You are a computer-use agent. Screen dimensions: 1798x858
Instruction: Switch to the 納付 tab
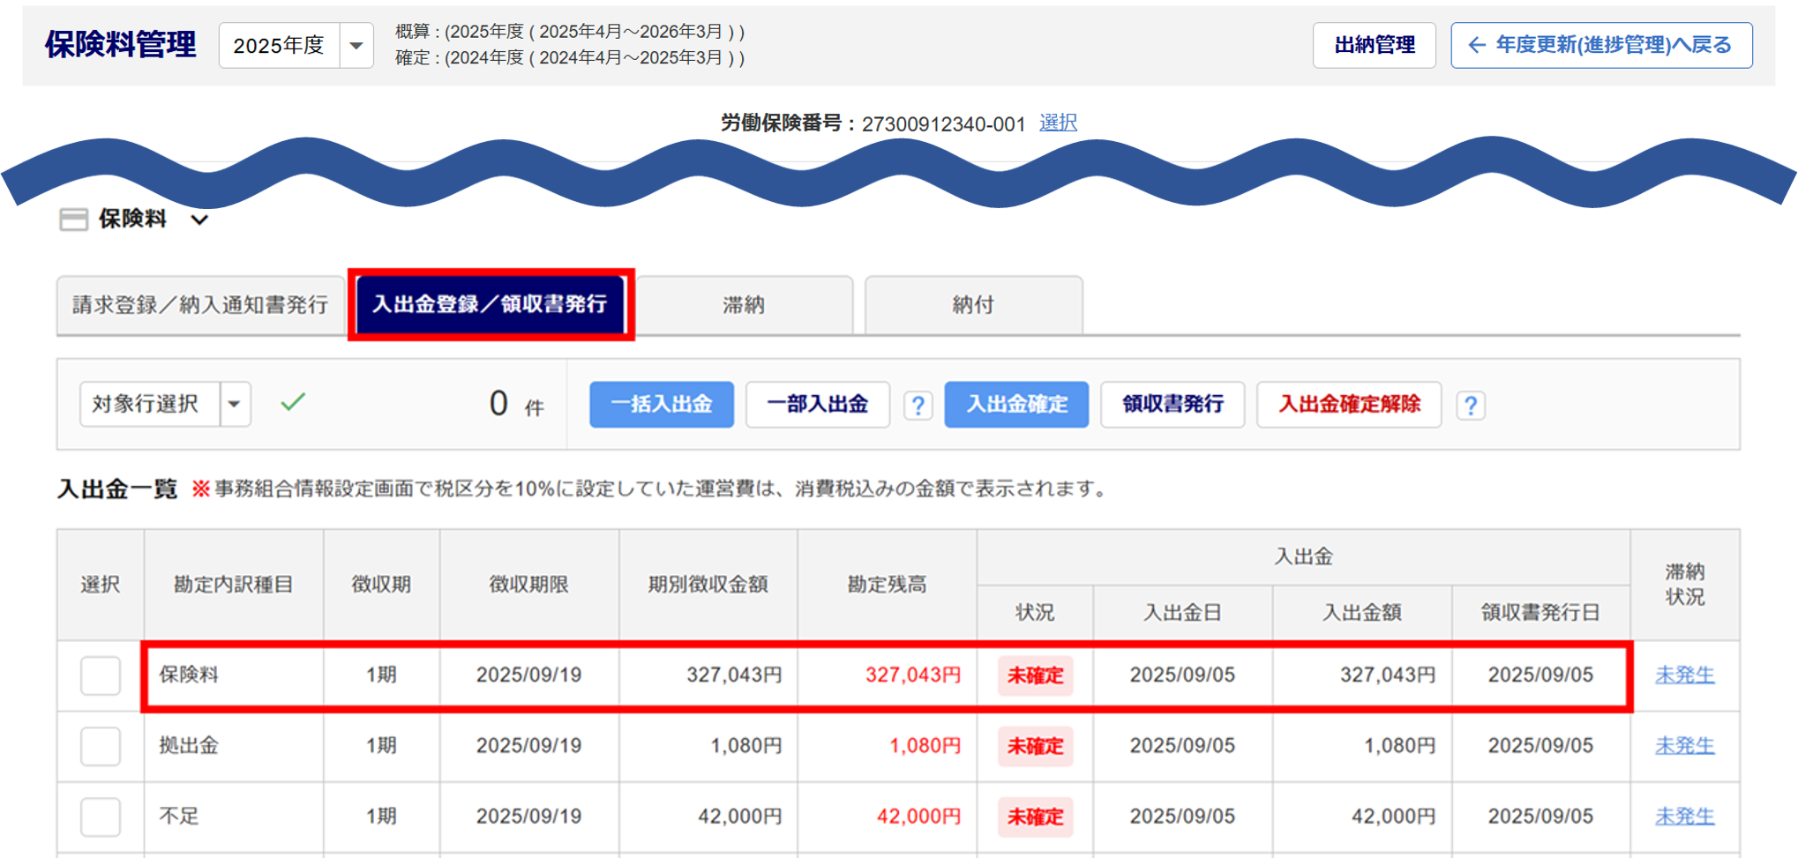[973, 305]
